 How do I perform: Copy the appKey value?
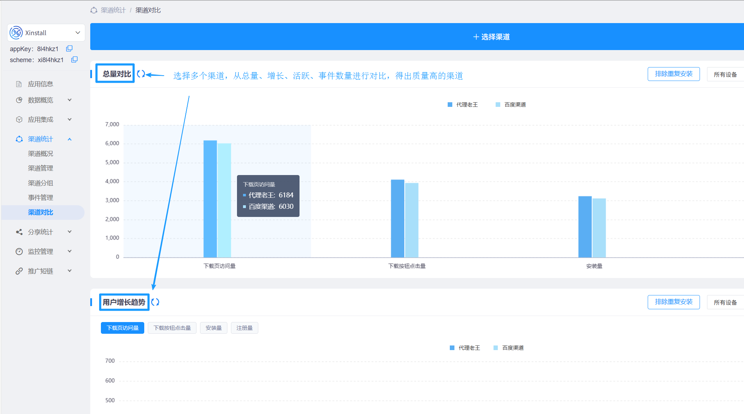point(69,48)
